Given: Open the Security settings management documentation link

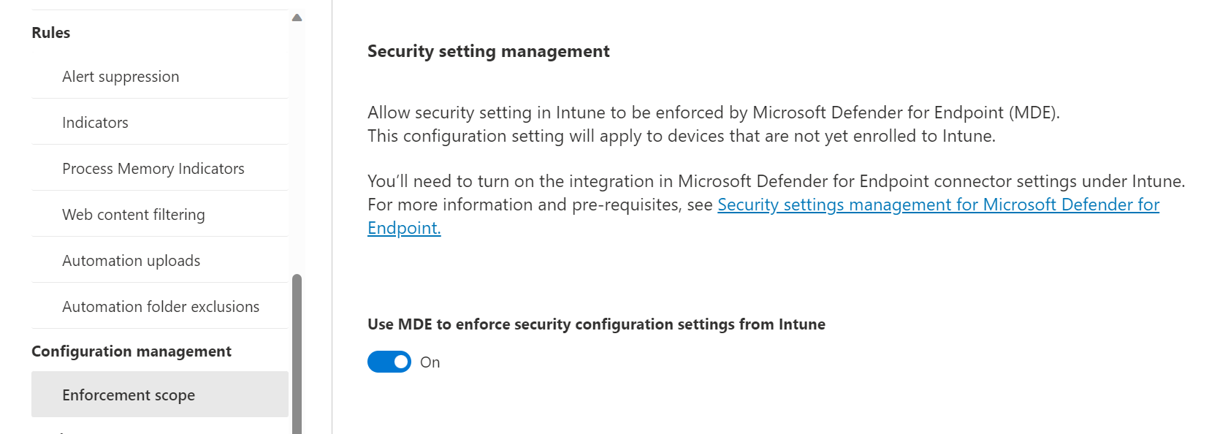Looking at the screenshot, I should pyautogui.click(x=938, y=205).
